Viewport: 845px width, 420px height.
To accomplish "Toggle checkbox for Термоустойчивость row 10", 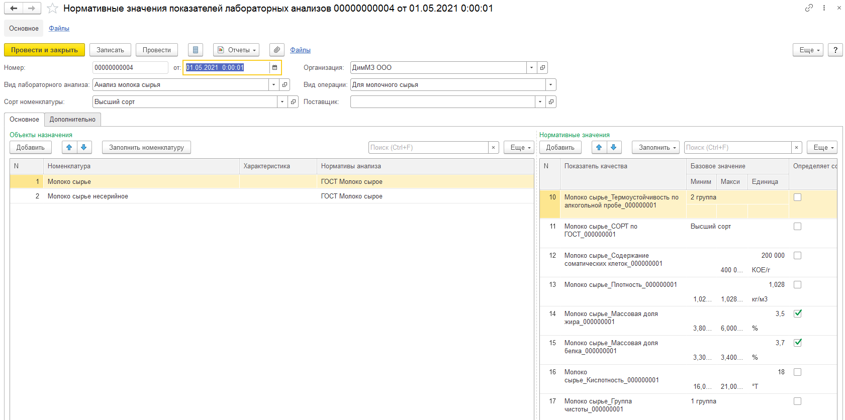I will tap(797, 197).
